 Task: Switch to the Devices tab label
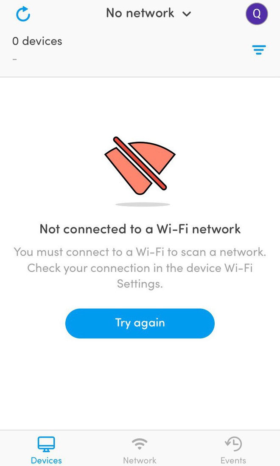click(46, 460)
